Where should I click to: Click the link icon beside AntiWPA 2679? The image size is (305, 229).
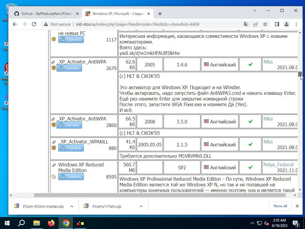point(53,62)
